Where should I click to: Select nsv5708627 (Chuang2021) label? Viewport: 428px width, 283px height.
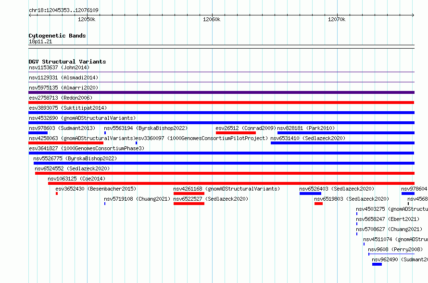[389, 229]
